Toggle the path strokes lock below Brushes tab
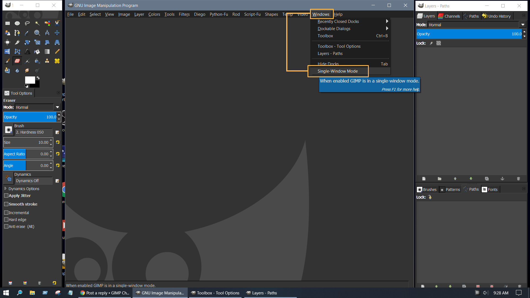530x298 pixels. point(430,197)
